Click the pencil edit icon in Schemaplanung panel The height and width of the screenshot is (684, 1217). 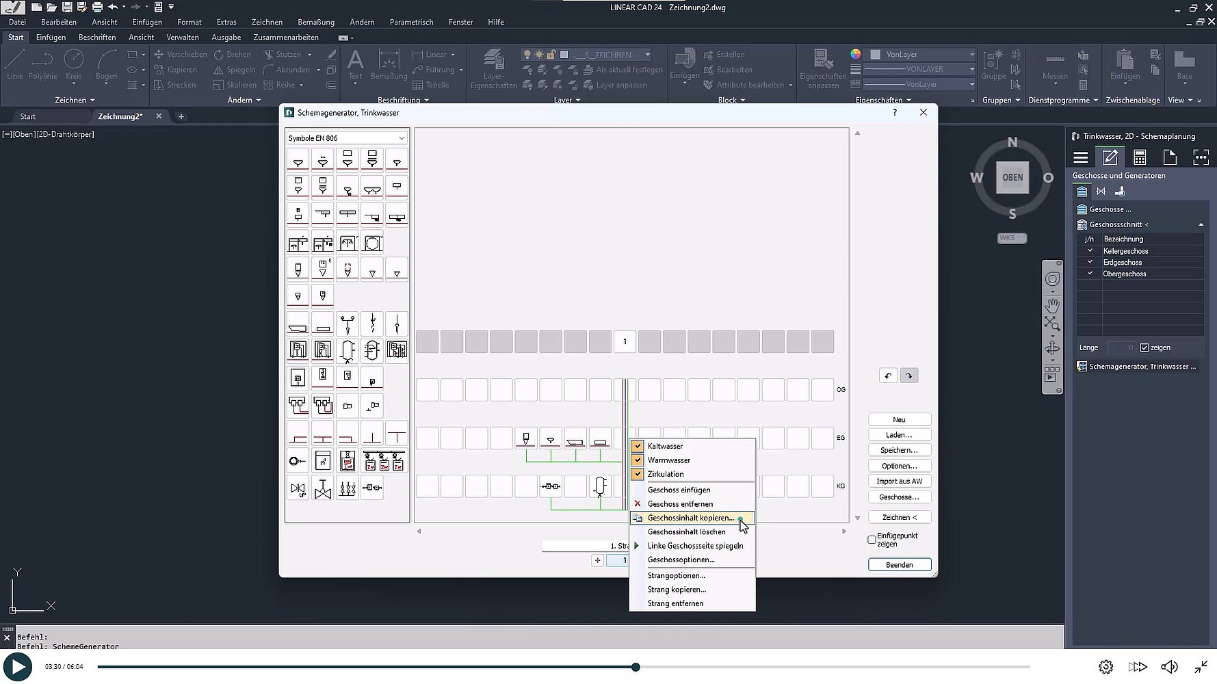(1110, 157)
